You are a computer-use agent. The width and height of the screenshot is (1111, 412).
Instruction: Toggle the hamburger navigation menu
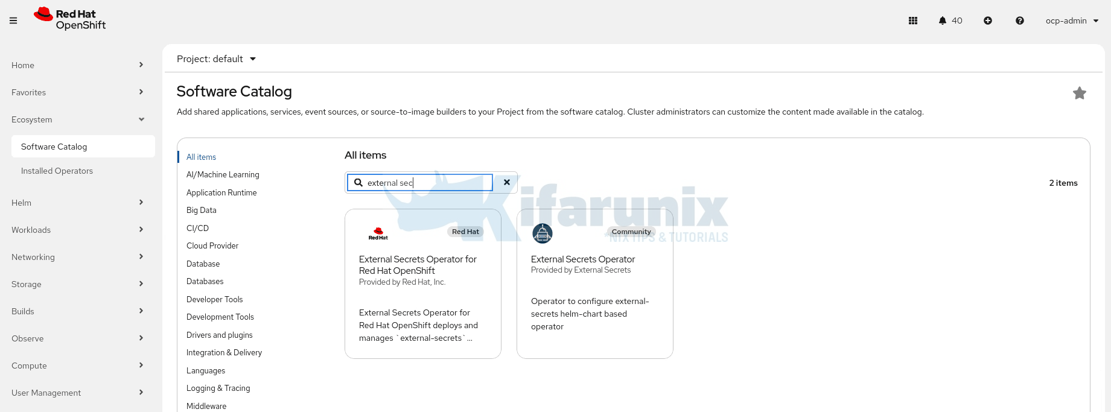pos(13,21)
